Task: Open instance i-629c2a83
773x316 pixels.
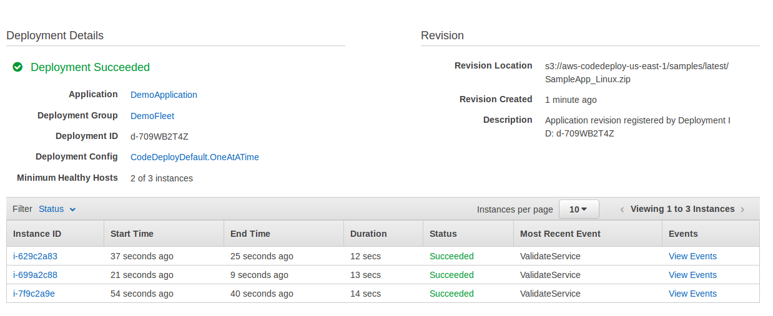Action: coord(35,256)
